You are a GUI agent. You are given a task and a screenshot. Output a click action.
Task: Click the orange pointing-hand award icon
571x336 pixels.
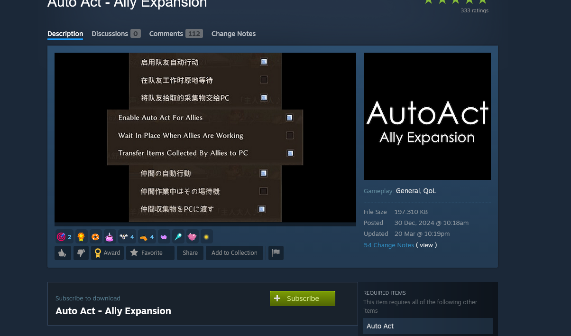pos(143,237)
